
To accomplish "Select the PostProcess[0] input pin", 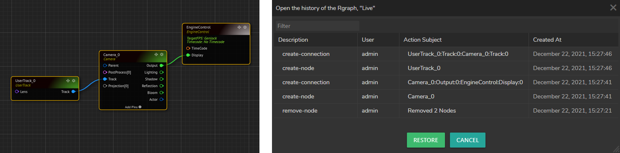I will 105,72.
